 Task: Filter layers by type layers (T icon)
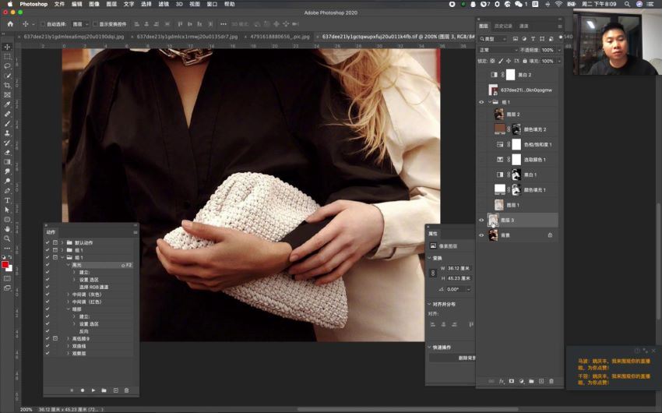(x=533, y=38)
